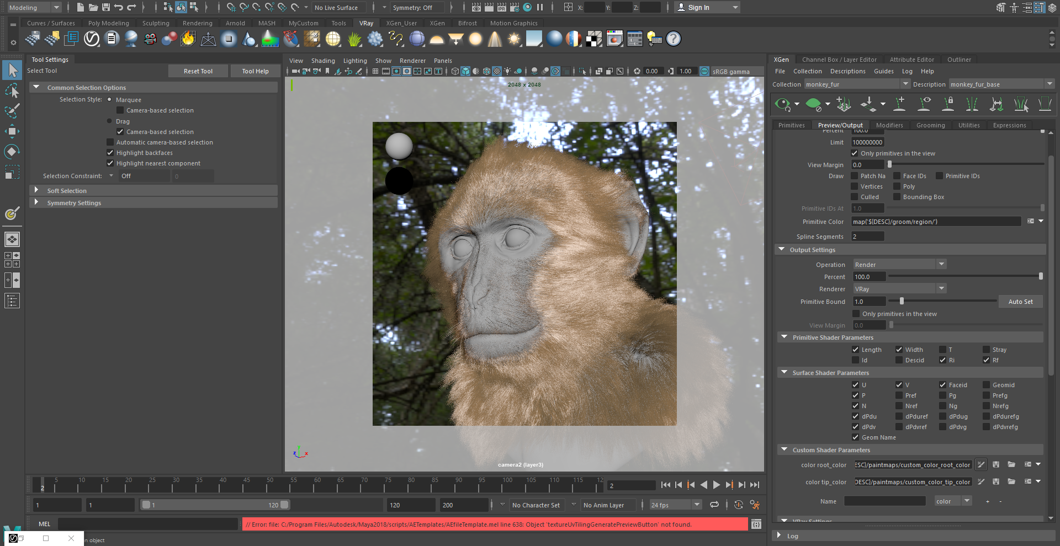Screen dimensions: 1060x546
Task: Open the viewport Shading menu
Action: pyautogui.click(x=323, y=61)
